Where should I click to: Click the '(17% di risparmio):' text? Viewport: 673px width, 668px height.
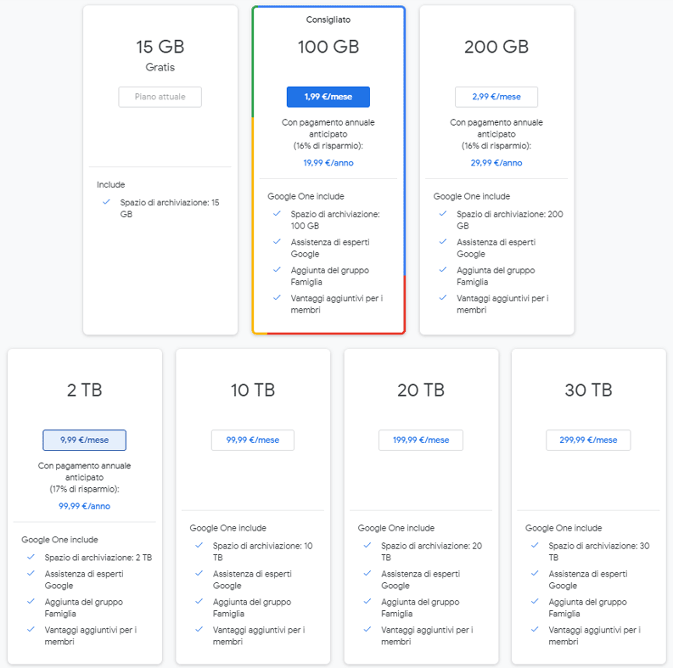click(x=85, y=489)
